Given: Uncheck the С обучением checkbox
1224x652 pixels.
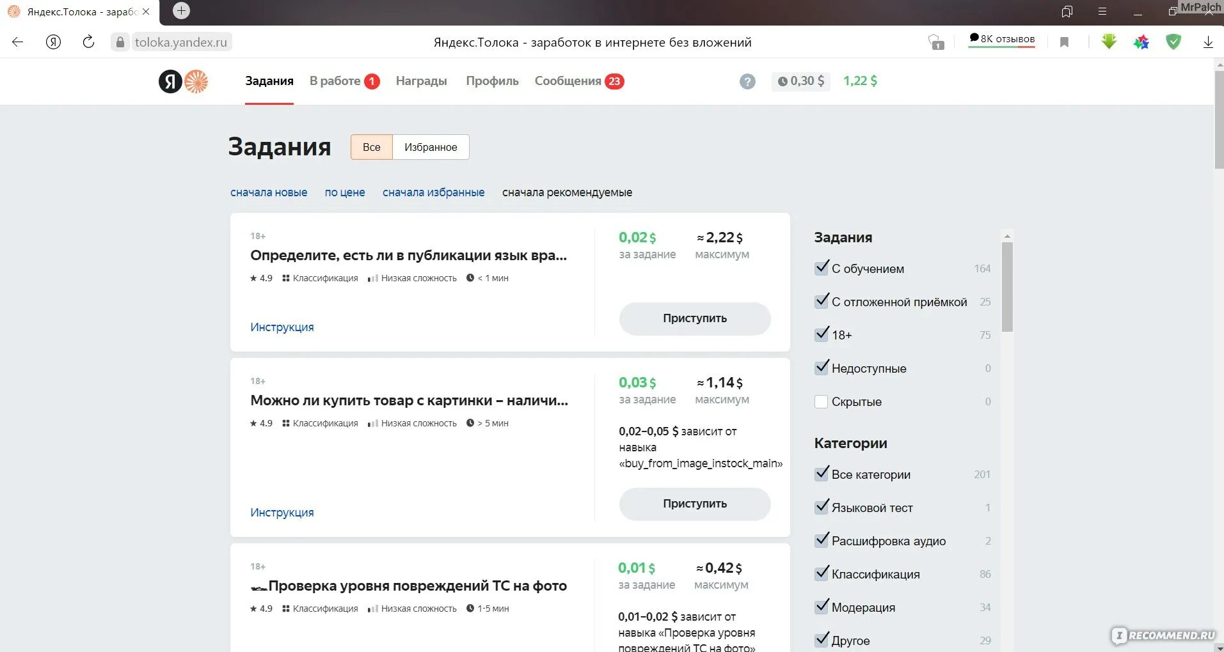Looking at the screenshot, I should (822, 268).
